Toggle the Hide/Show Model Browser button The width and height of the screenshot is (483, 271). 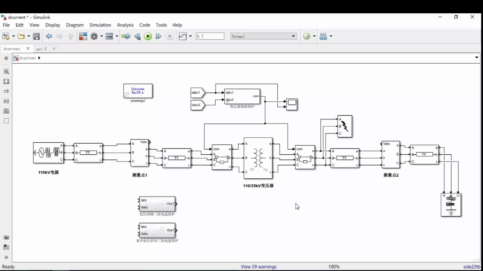click(6, 257)
